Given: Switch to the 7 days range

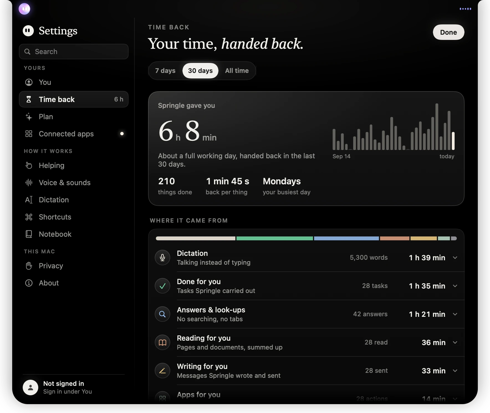Looking at the screenshot, I should [x=165, y=71].
